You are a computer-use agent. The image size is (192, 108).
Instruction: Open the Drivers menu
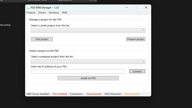pyautogui.click(x=42, y=13)
